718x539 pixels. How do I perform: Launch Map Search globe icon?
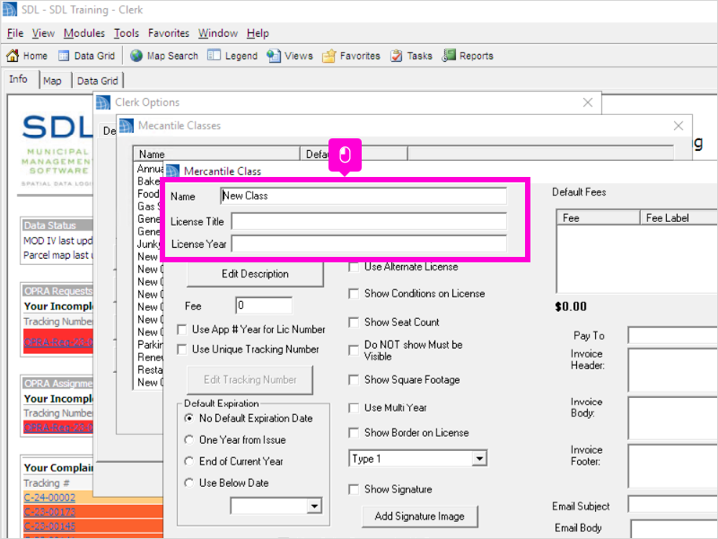coord(136,56)
